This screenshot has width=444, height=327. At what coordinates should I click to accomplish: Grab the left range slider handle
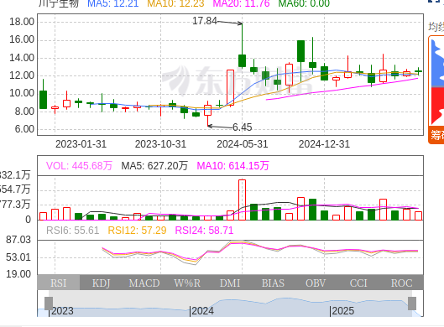click(49, 304)
